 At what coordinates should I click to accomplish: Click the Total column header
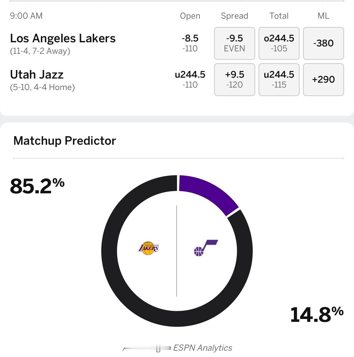point(279,16)
